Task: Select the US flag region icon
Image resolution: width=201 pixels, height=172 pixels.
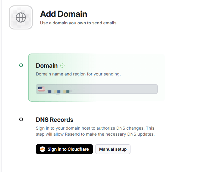Action: point(42,89)
